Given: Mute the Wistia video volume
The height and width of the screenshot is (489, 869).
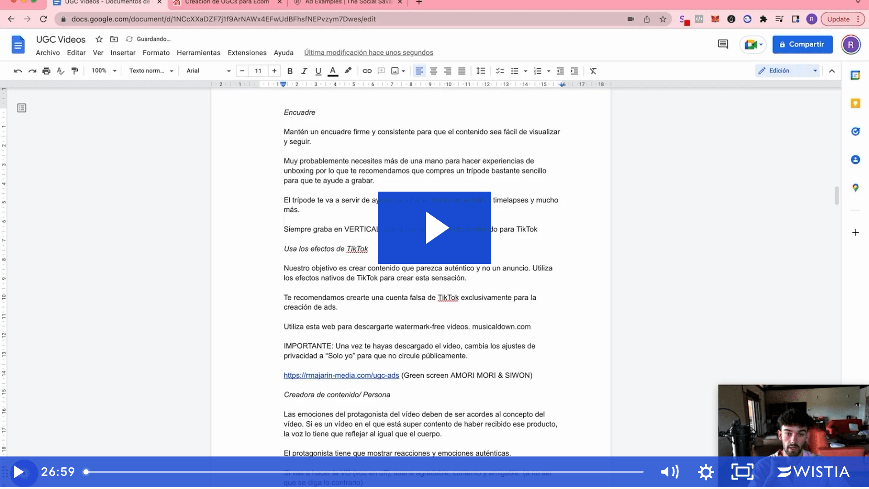Looking at the screenshot, I should click(x=669, y=472).
